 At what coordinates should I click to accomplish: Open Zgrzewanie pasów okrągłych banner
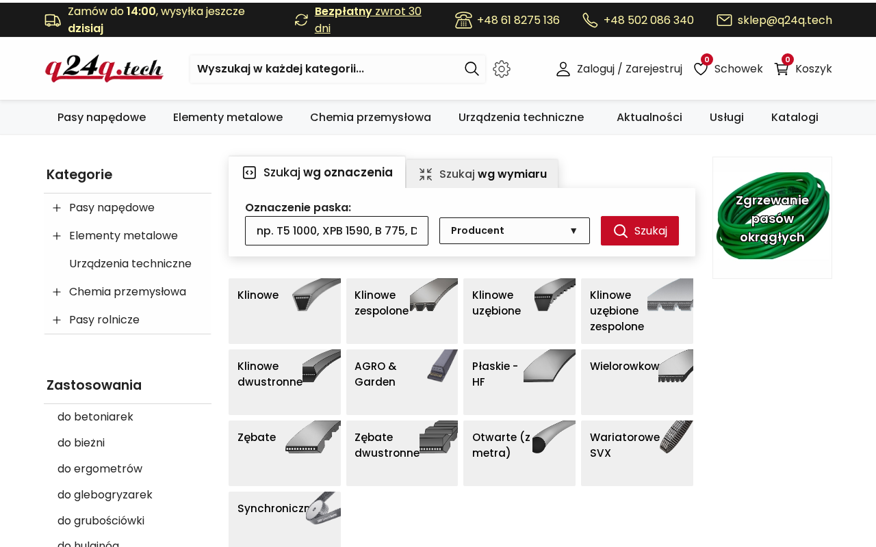pos(772,217)
